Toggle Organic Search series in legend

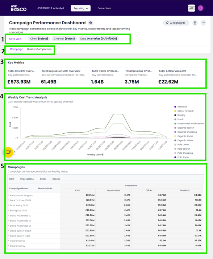click(184, 128)
